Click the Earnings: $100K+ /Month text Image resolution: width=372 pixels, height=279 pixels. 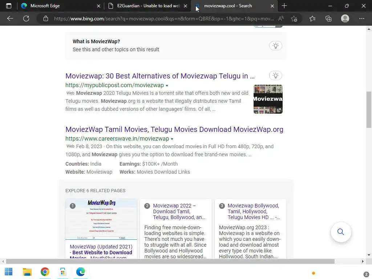(149, 164)
